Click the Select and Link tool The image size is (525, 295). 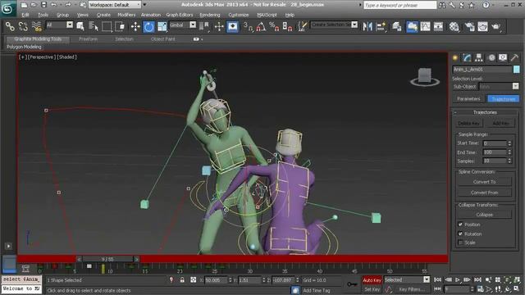(10, 26)
